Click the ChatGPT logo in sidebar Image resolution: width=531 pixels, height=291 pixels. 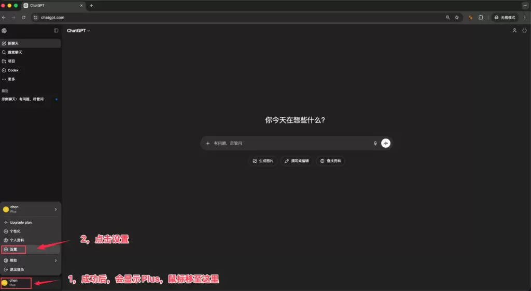(x=4, y=30)
